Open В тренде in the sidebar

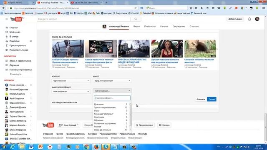[14, 37]
